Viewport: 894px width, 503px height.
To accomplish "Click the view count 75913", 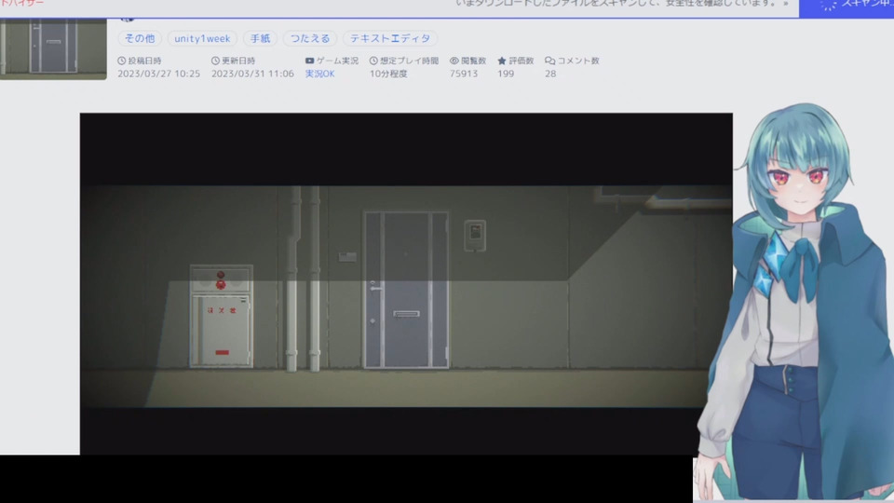I will click(x=464, y=74).
